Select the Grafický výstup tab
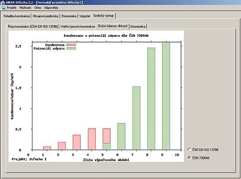241x179 pixels. [103, 16]
